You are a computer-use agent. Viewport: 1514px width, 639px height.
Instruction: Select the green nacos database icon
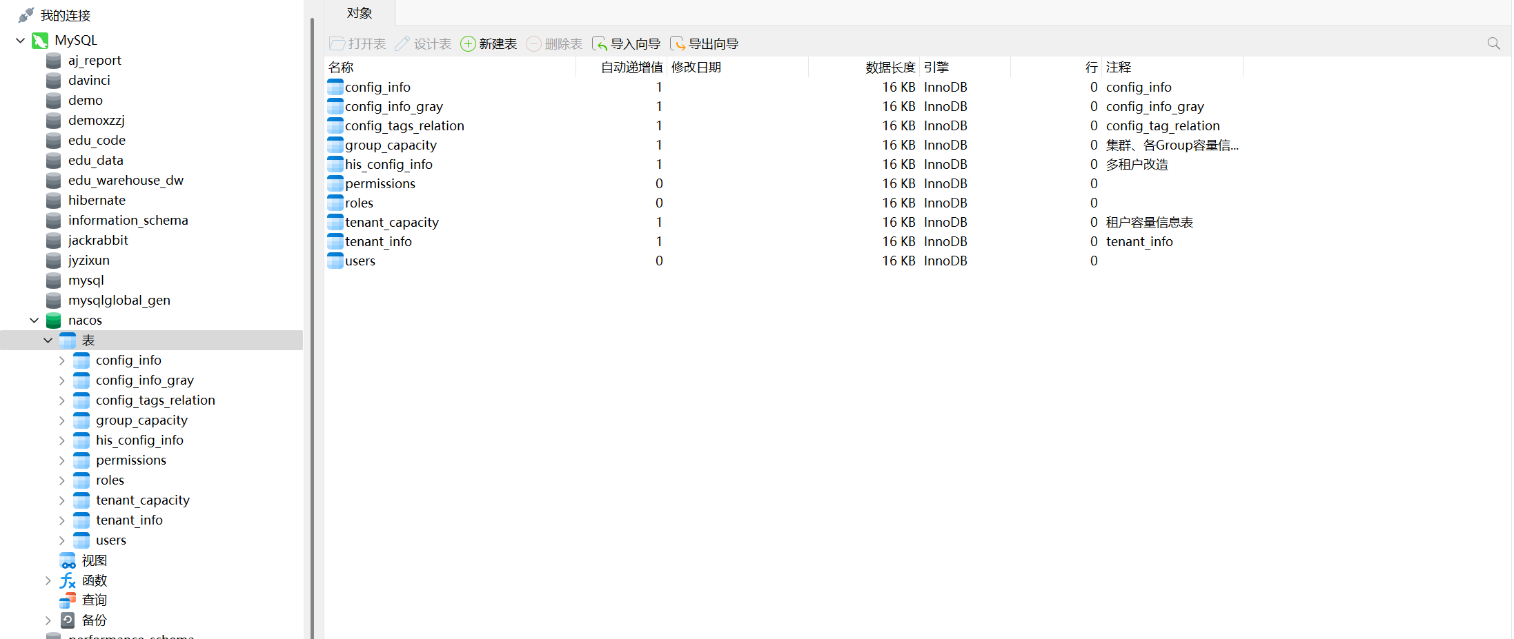tap(54, 321)
